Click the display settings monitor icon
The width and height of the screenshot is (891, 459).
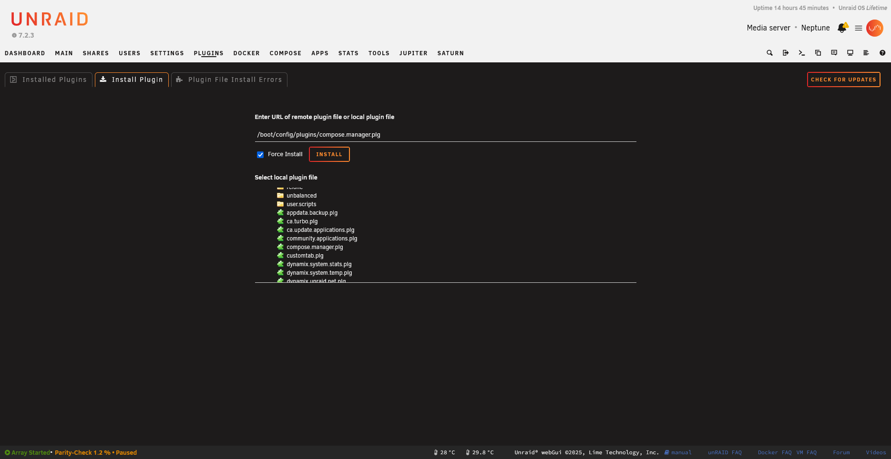point(850,53)
